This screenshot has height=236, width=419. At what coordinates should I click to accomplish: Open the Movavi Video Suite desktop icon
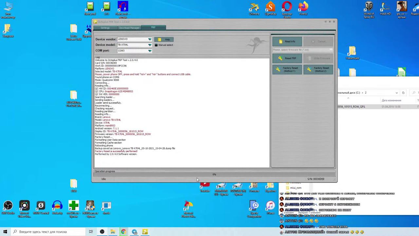(24, 209)
